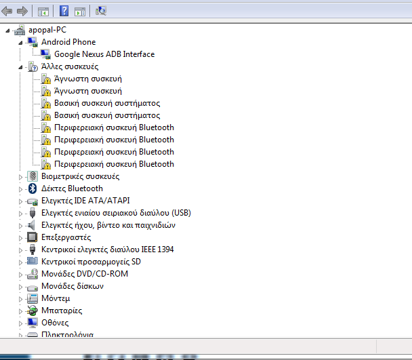The height and width of the screenshot is (360, 412).
Task: Collapse the apopal-PC root node
Action: (x=7, y=30)
